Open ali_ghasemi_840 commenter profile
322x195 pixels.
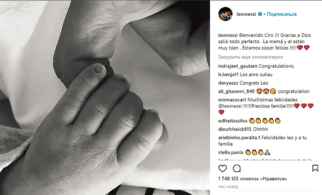[236, 91]
